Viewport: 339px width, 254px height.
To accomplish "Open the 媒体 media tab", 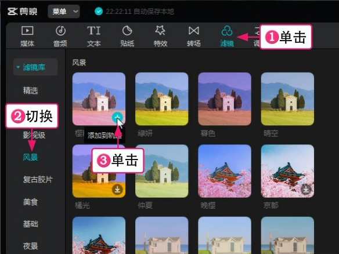I will (27, 37).
